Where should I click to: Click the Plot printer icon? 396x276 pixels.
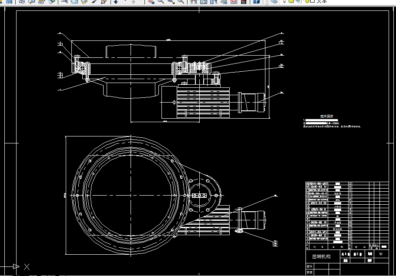tap(22, 1)
